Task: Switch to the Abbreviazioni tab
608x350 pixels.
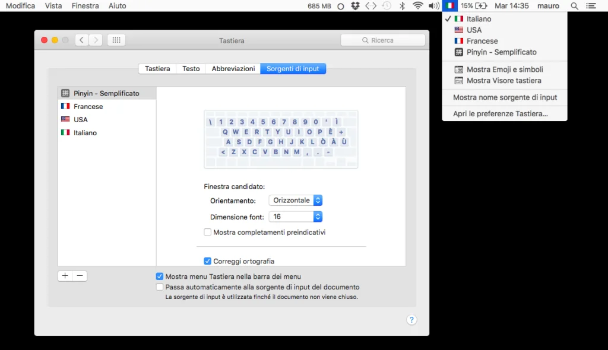Action: (233, 68)
